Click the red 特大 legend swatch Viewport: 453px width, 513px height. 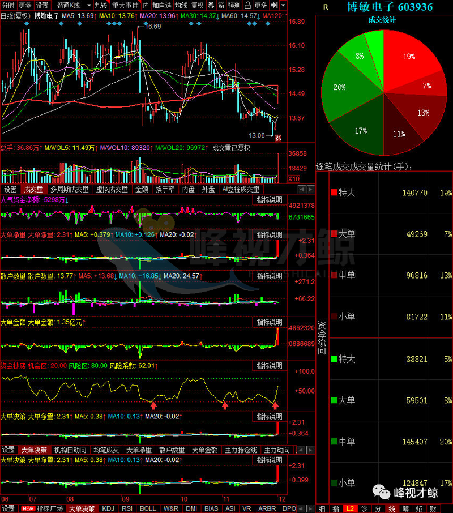[x=334, y=193]
